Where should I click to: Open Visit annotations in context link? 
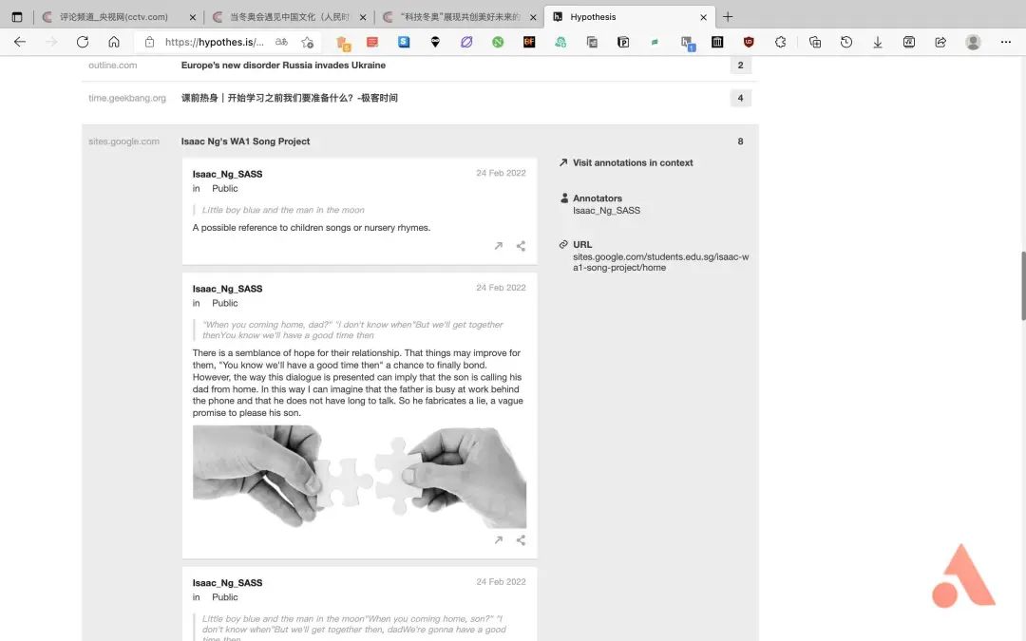632,163
